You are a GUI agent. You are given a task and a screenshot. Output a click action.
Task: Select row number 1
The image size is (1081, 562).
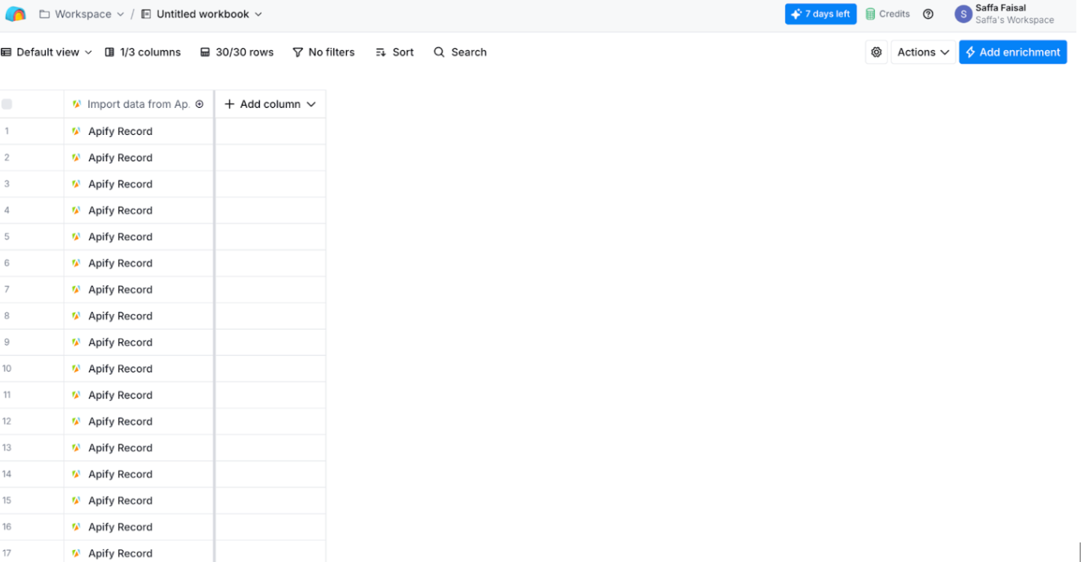pyautogui.click(x=7, y=131)
